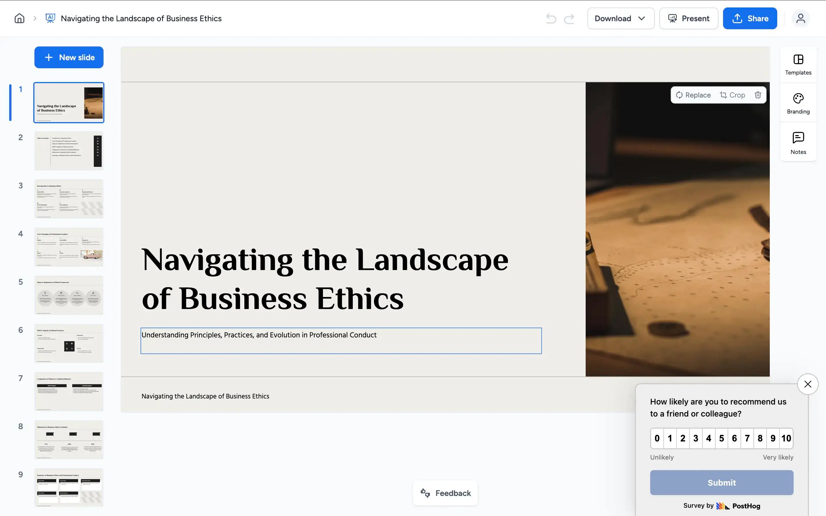Viewport: 826px width, 516px height.
Task: Delete the image with trash icon
Action: pyautogui.click(x=758, y=95)
